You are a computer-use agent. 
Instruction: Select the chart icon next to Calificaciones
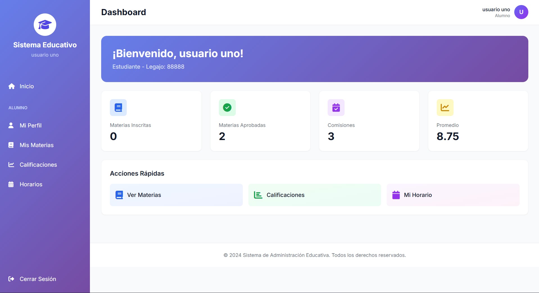point(11,164)
